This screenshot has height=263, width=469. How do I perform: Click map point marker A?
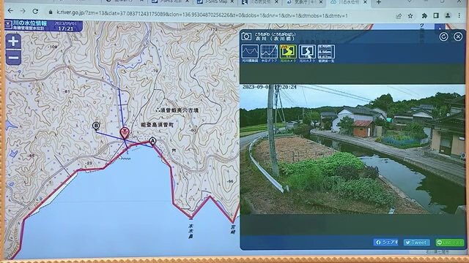152,141
